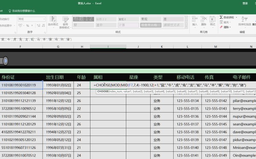Screen dimensions: 256x159
Task: Select column J header
Action: tap(138, 46)
